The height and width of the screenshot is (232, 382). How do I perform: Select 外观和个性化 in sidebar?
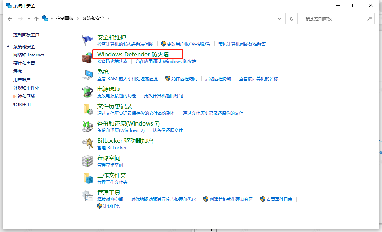(x=26, y=88)
